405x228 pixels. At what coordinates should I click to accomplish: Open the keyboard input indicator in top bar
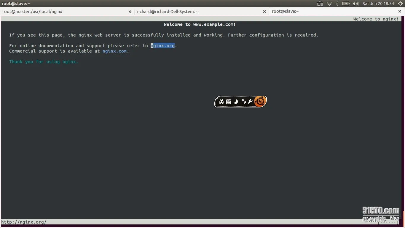[x=320, y=4]
